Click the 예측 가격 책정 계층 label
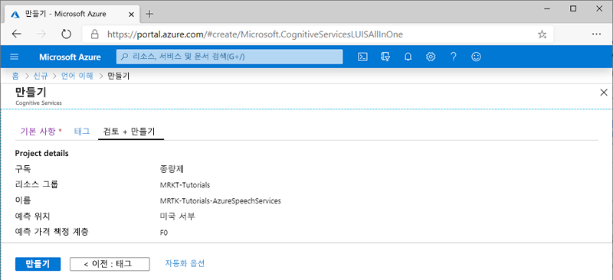The image size is (613, 280). (x=51, y=232)
